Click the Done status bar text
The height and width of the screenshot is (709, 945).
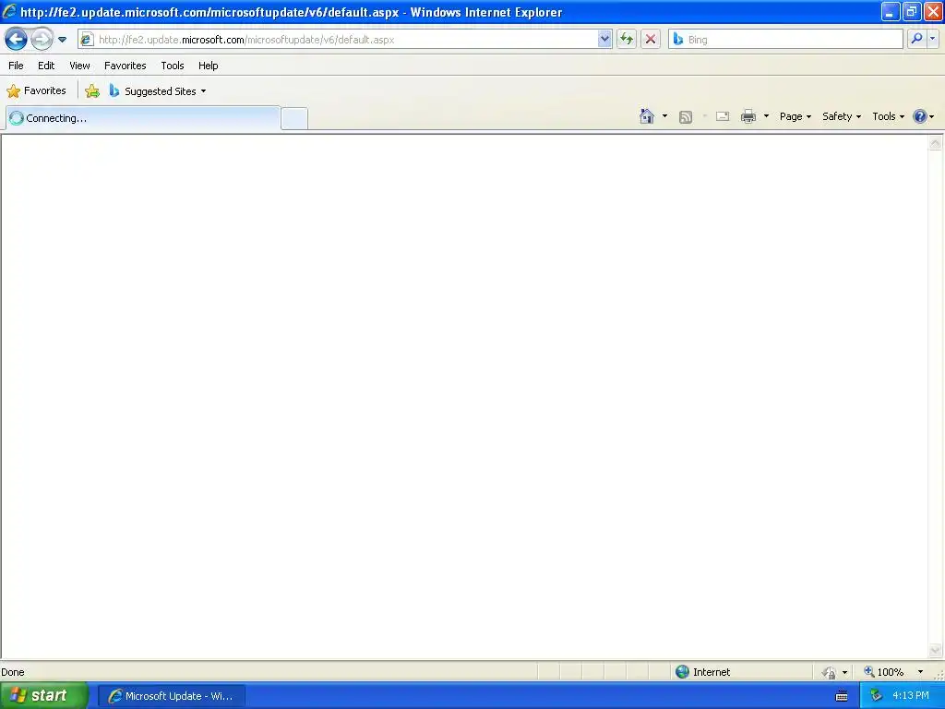point(13,672)
